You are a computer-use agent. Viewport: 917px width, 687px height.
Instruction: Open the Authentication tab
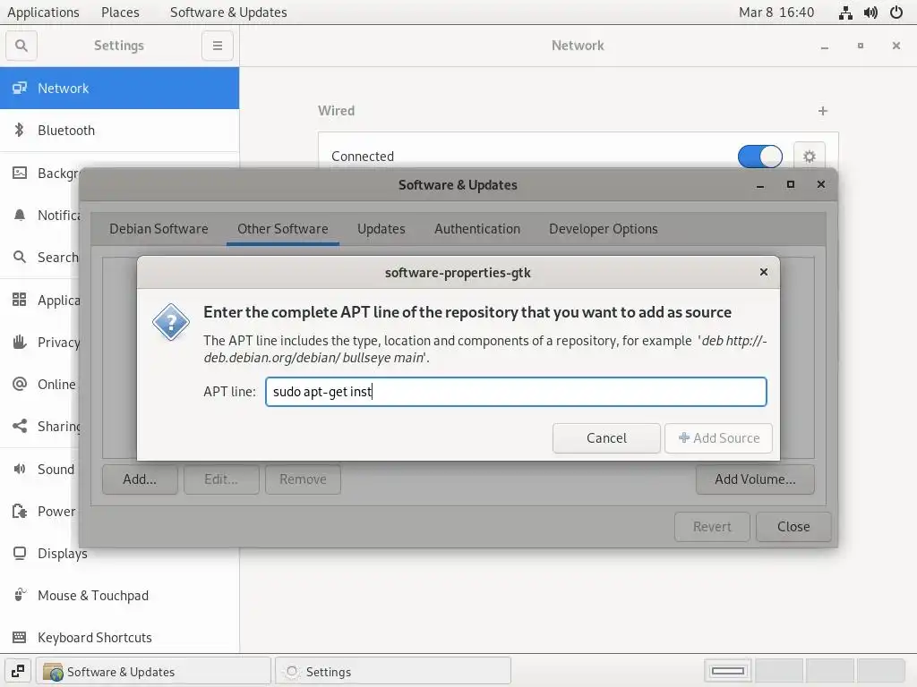click(477, 229)
